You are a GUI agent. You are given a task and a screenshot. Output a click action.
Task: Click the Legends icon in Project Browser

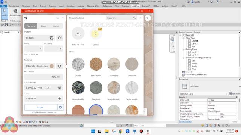tap(183, 72)
